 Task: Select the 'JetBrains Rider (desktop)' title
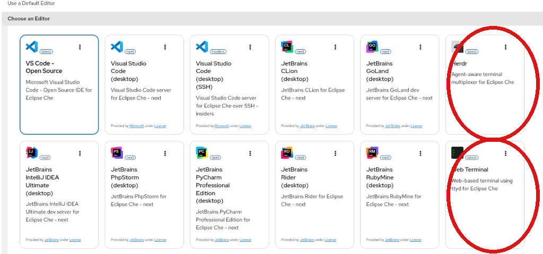[x=295, y=177]
